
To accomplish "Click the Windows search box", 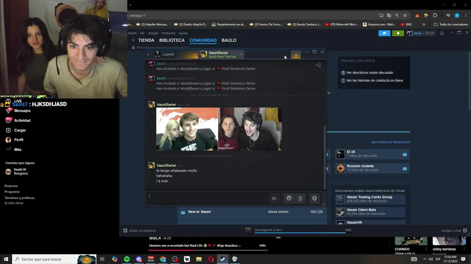I will pos(54,259).
